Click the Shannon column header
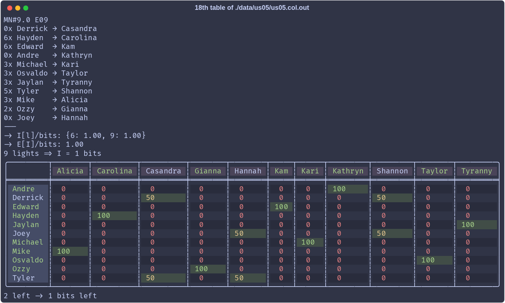 392,171
